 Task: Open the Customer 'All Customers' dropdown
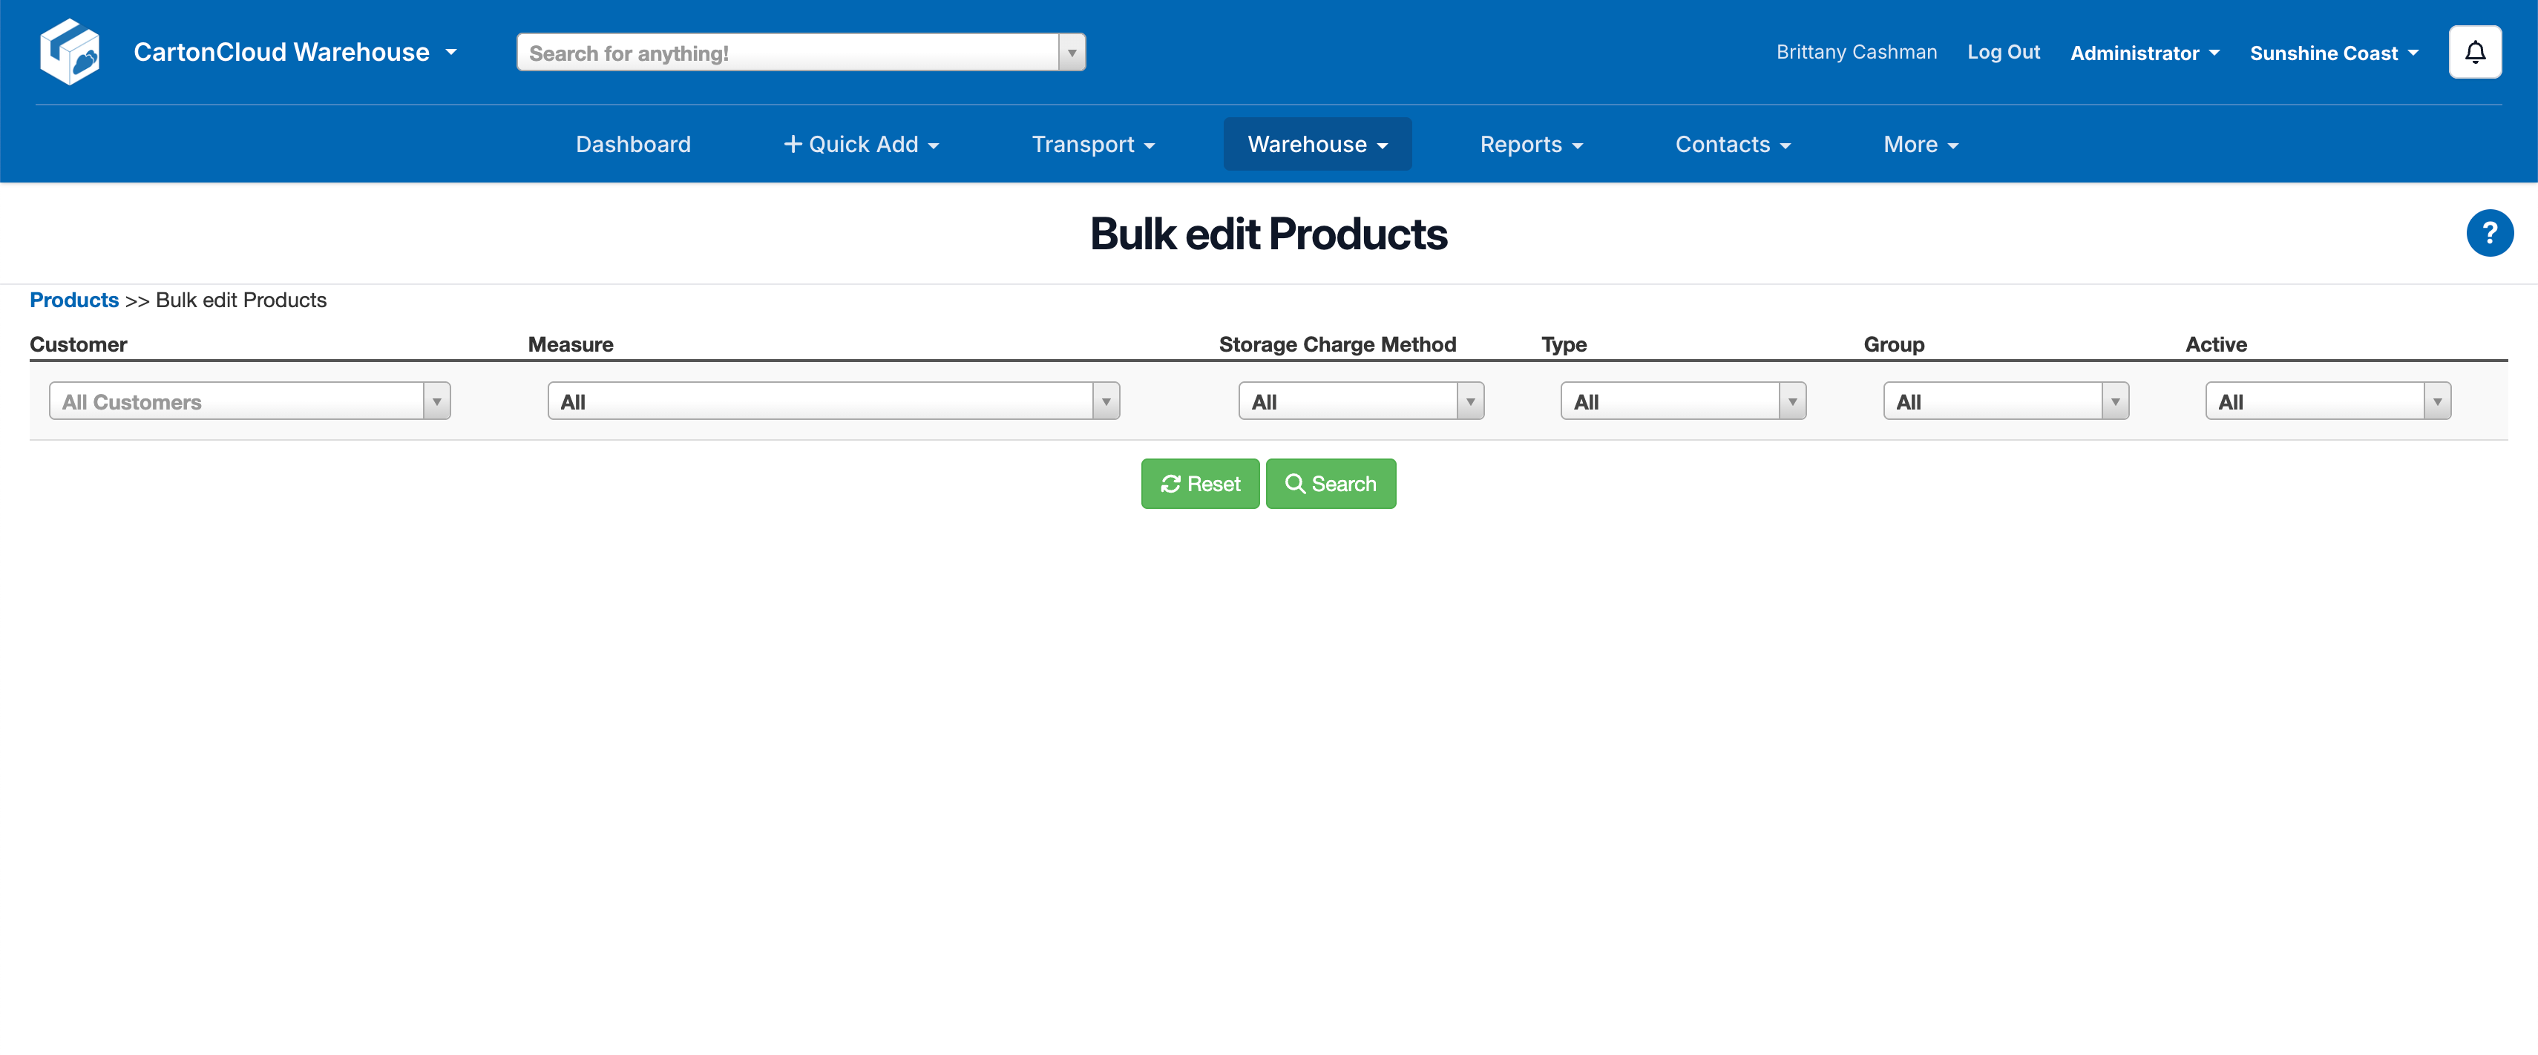click(249, 402)
